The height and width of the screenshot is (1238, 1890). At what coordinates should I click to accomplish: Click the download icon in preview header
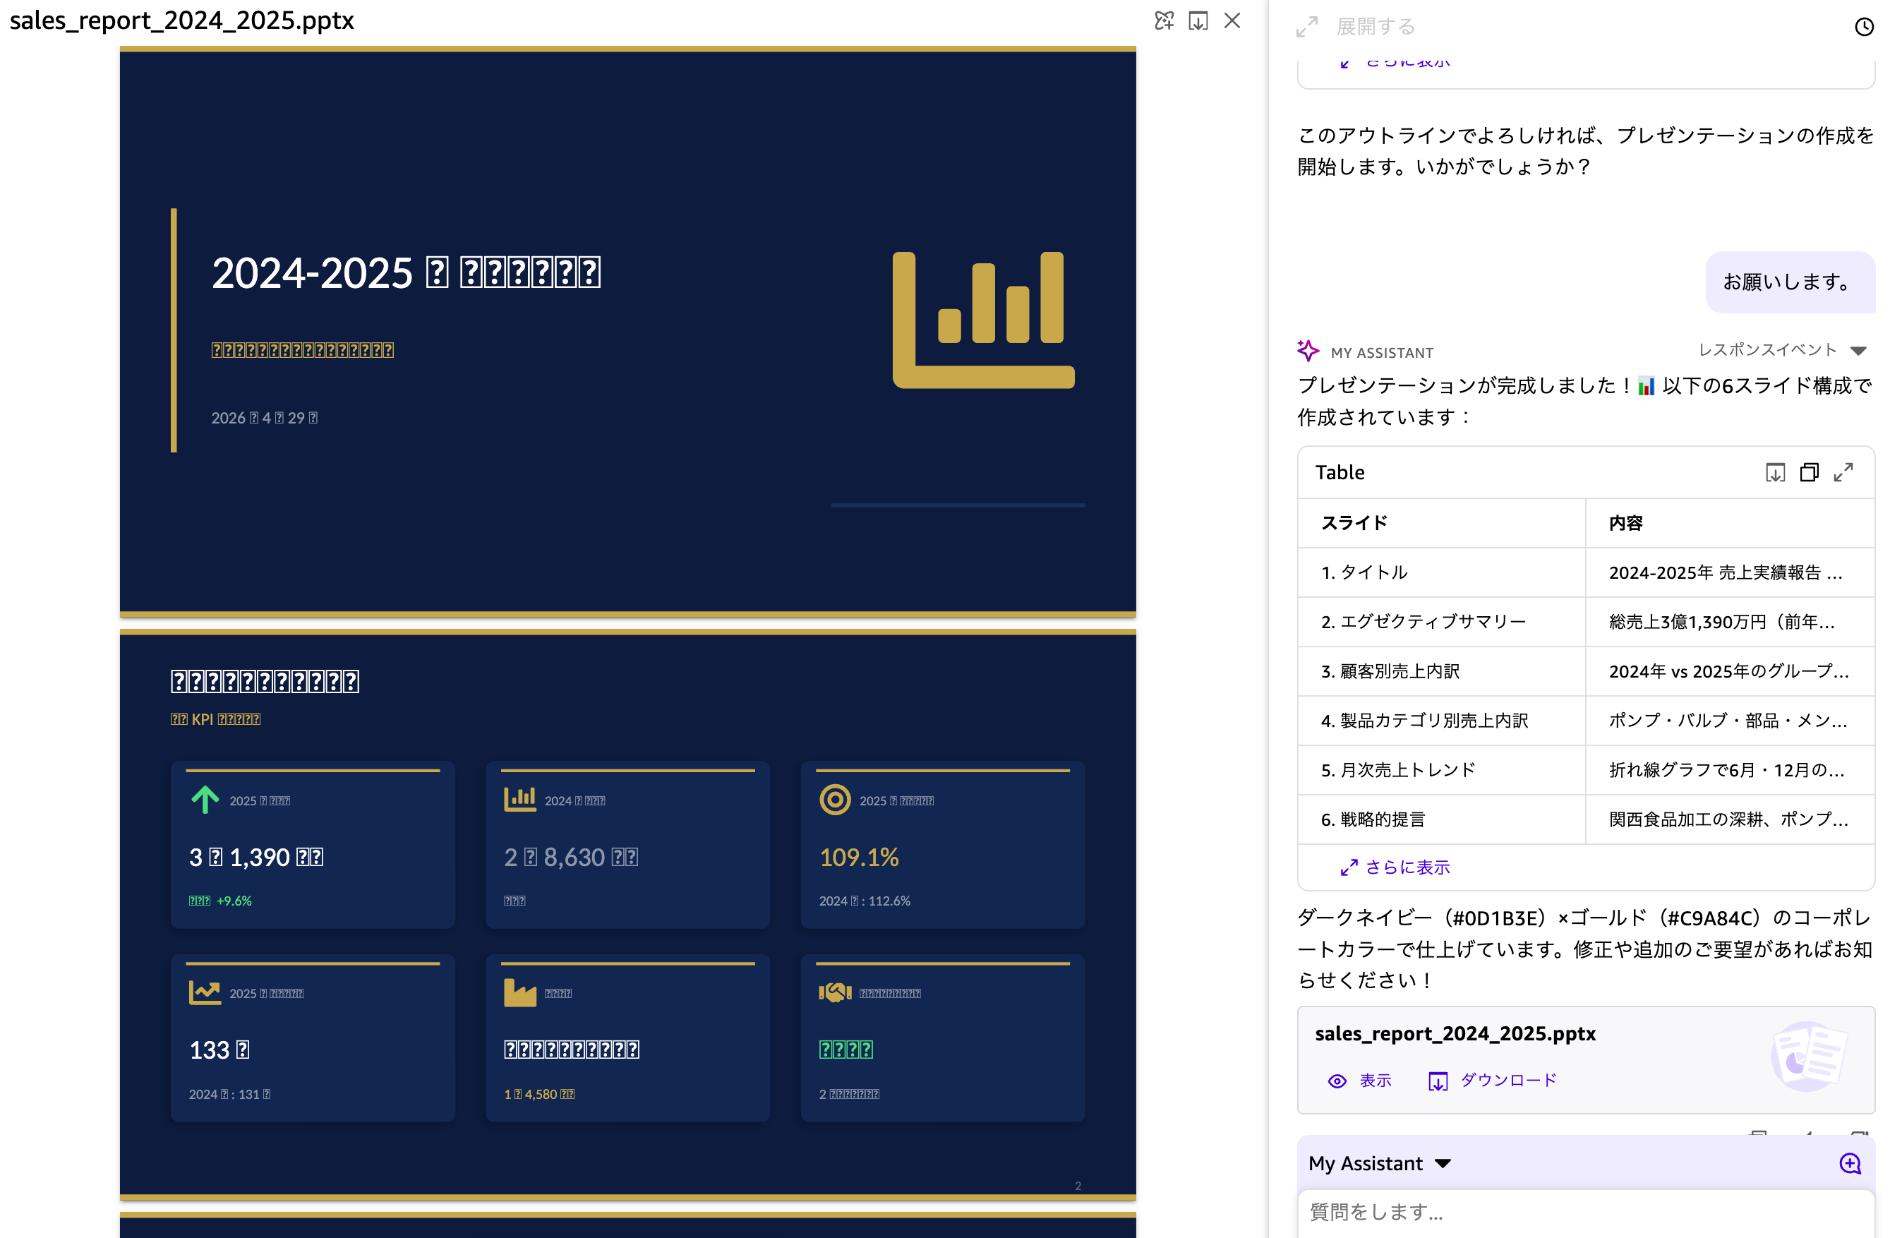(x=1198, y=20)
